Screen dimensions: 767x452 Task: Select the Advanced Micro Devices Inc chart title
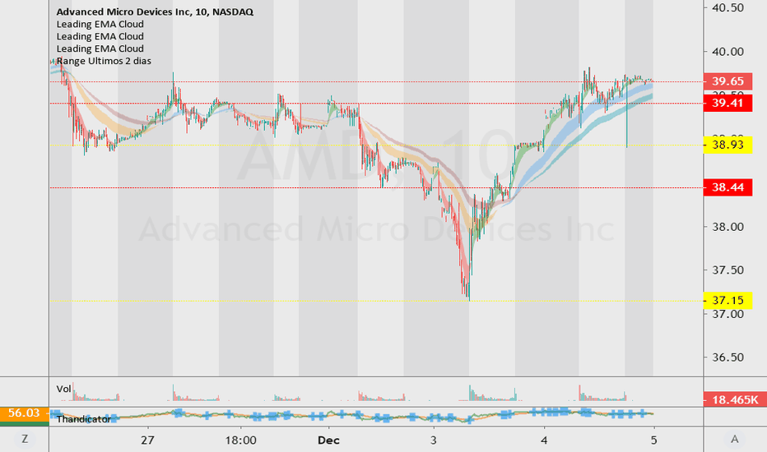coord(155,12)
